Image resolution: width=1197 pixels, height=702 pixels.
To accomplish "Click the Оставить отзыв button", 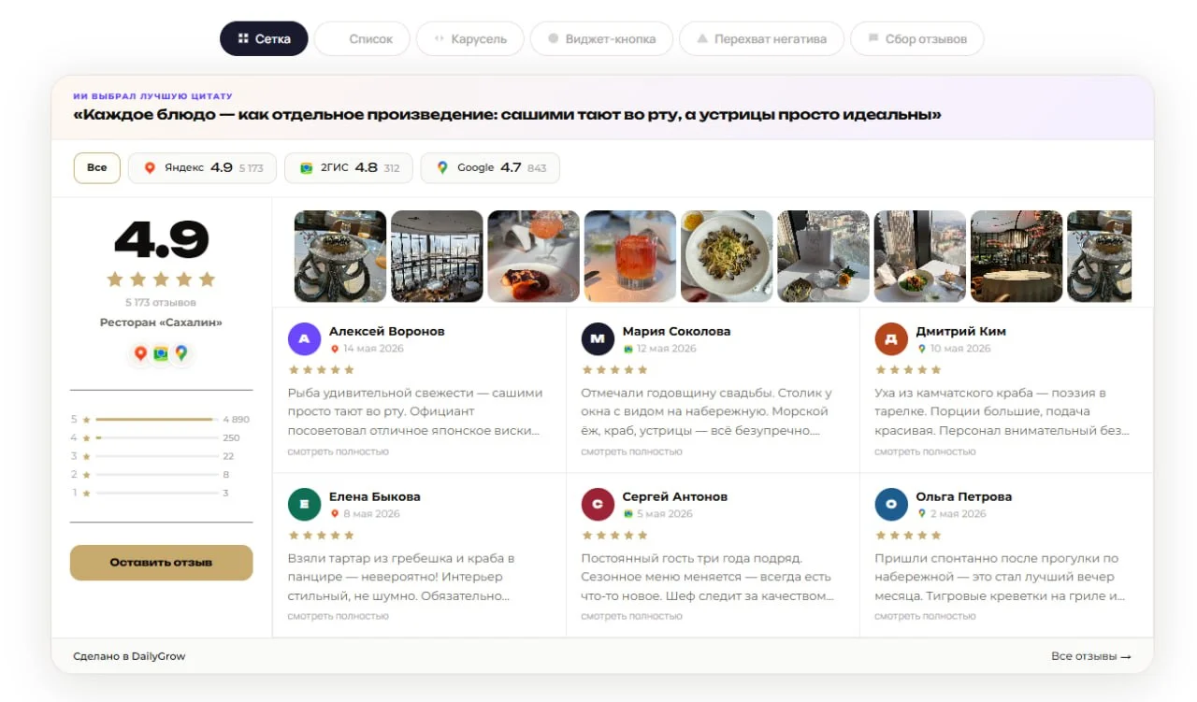I will point(161,563).
